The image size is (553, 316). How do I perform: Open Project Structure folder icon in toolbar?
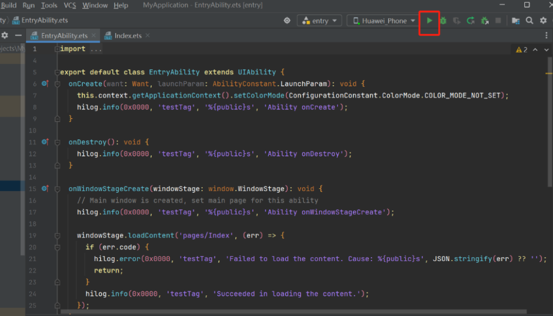coord(515,21)
